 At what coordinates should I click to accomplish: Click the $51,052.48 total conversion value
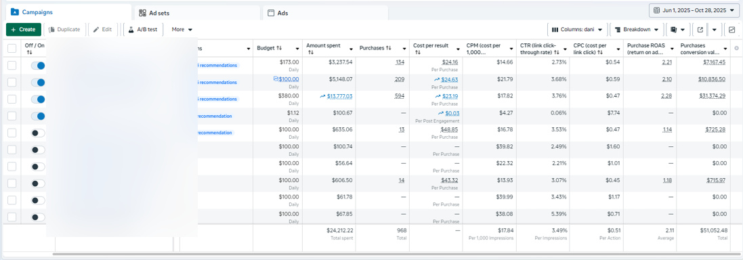pyautogui.click(x=715, y=230)
